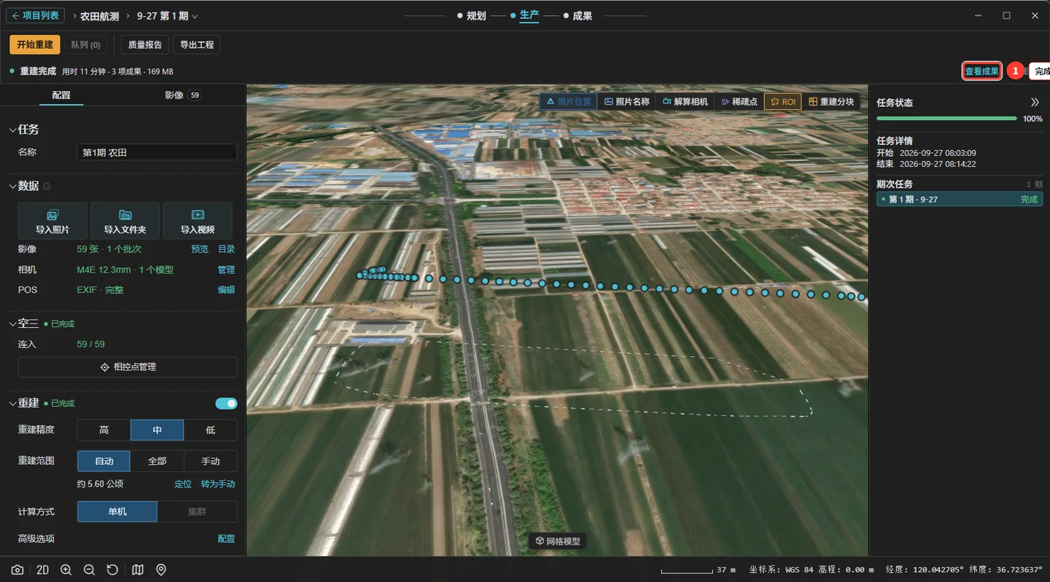Toggle 重建分块 reconstruction tiles display
Viewport: 1050px width, 582px height.
[x=831, y=102]
